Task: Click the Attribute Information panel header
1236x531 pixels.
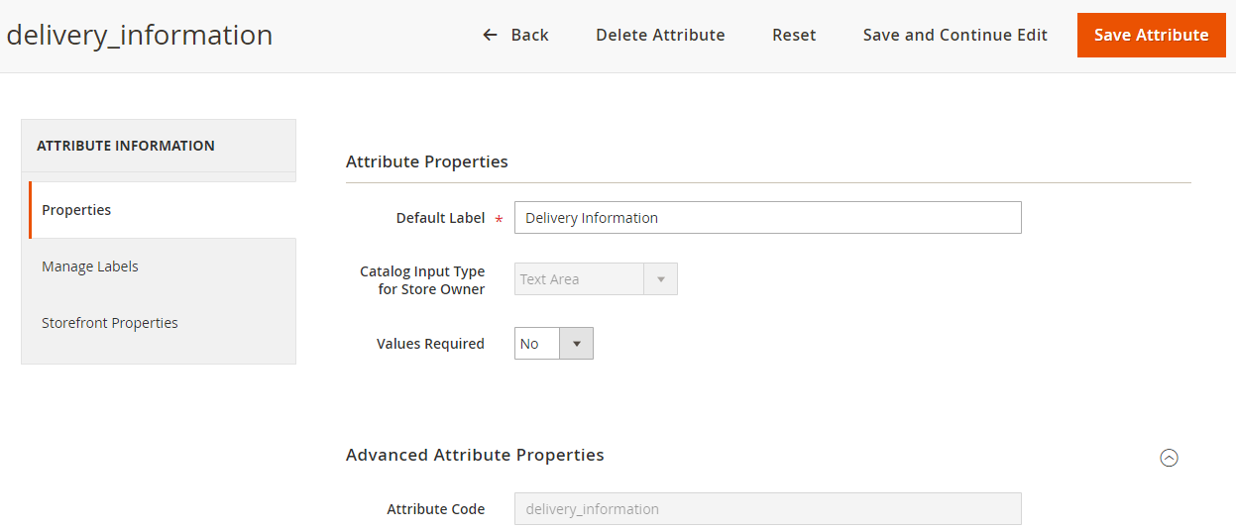Action: [x=126, y=146]
